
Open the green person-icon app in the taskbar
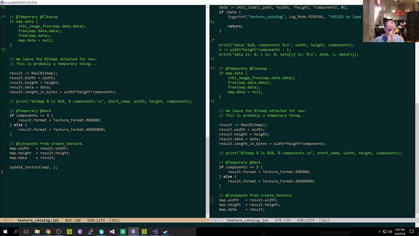[x=123, y=232]
